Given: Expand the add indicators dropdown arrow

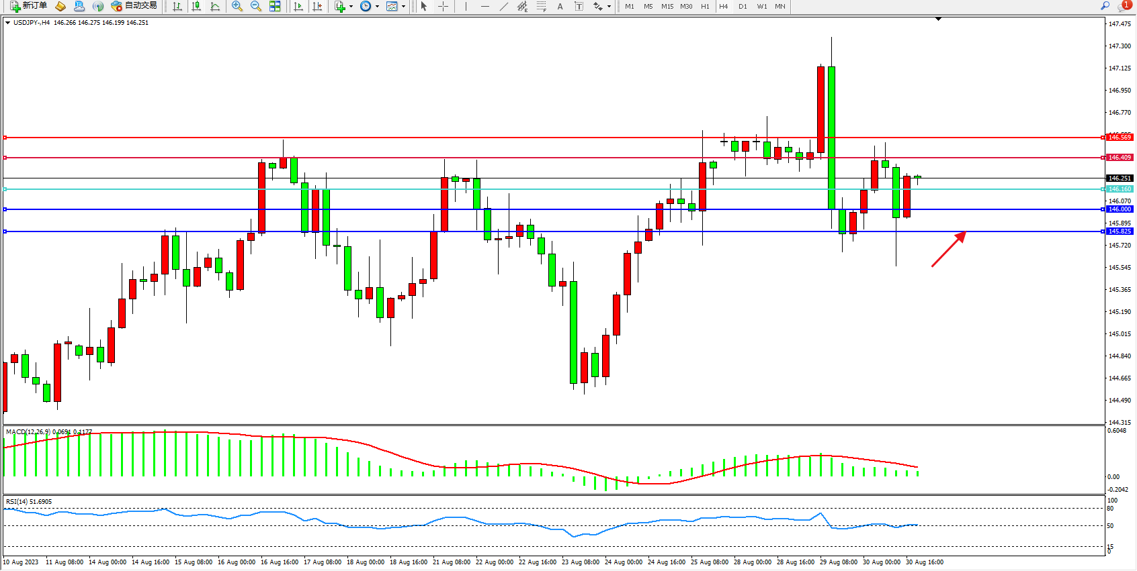Looking at the screenshot, I should (x=351, y=7).
